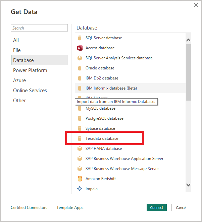Close the Get Data dialog with X
Image resolution: width=202 pixels, height=222 pixels.
coord(196,5)
